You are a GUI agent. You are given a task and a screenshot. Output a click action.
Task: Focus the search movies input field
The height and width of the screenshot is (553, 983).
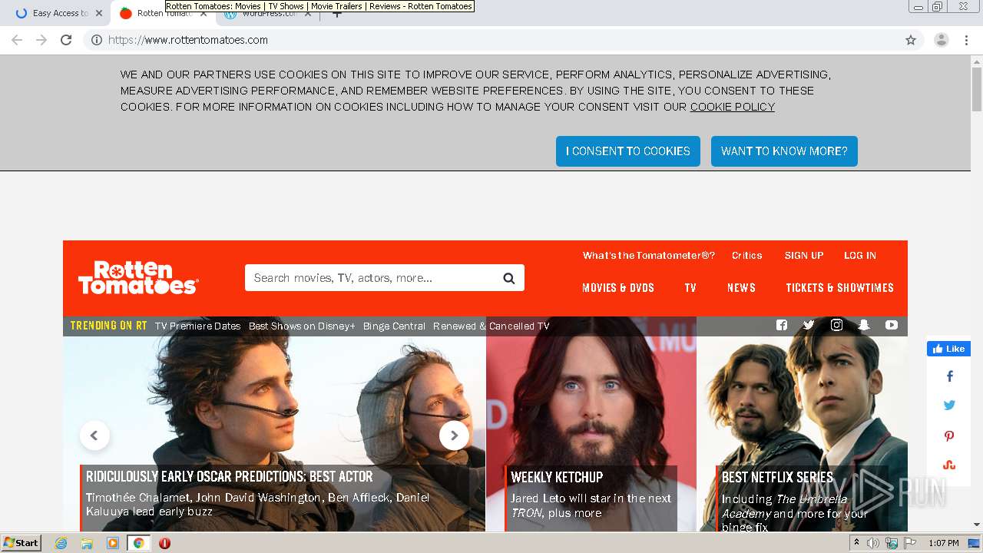pyautogui.click(x=372, y=278)
